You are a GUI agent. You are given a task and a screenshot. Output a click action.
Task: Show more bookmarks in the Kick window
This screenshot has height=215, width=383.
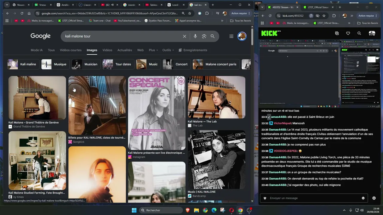[x=349, y=23]
